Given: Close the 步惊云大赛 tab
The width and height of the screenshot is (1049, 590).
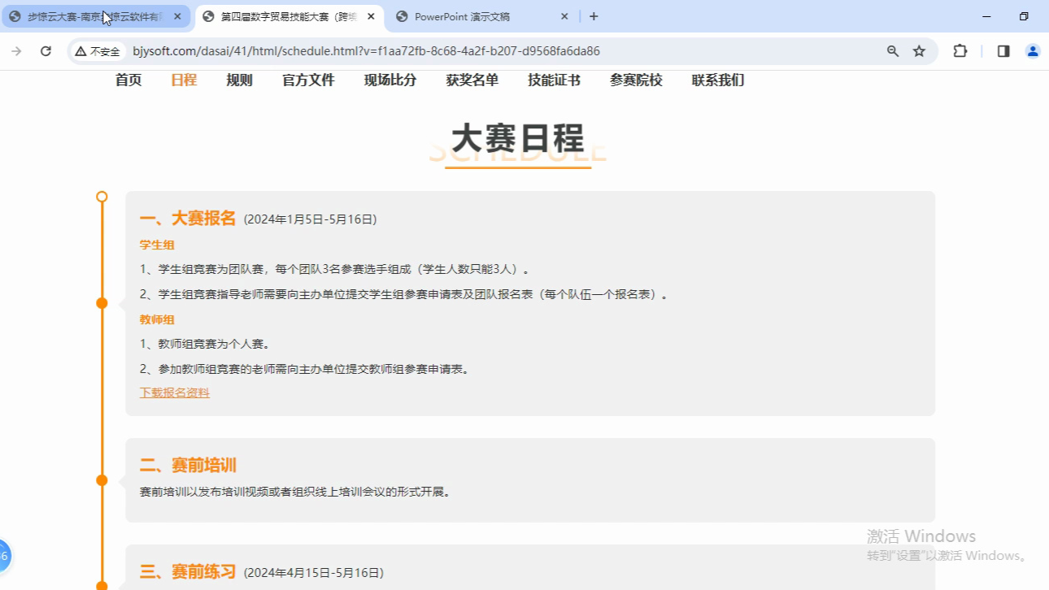Looking at the screenshot, I should tap(177, 16).
